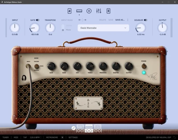Viewport: 178px width, 140px height.
Task: Toggle the Input Mode stereo/mono switch
Action: click(x=63, y=28)
